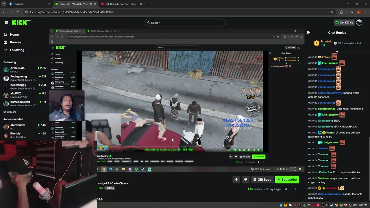Expand the gift leaderboard dropdown arrow

(x=337, y=51)
